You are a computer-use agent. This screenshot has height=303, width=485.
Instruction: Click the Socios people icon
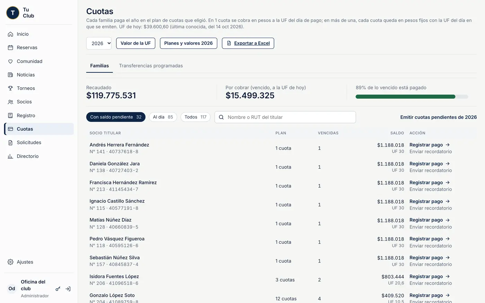pos(10,102)
